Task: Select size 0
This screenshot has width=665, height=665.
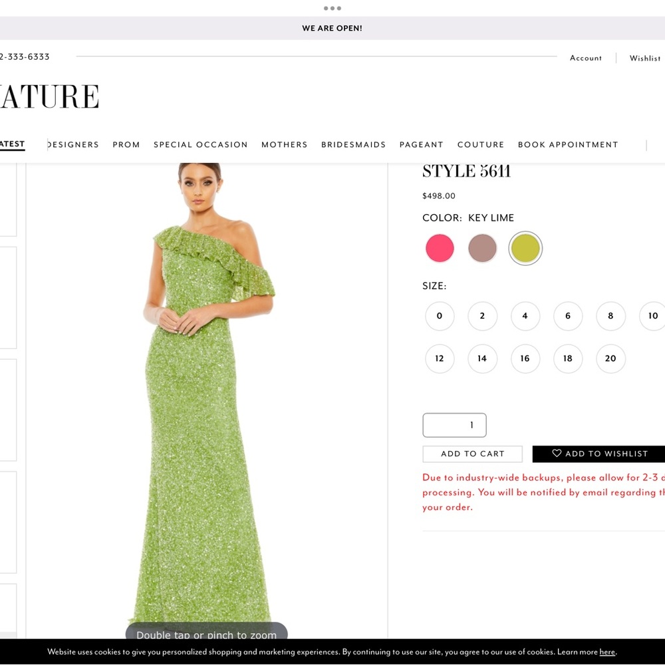Action: click(440, 316)
